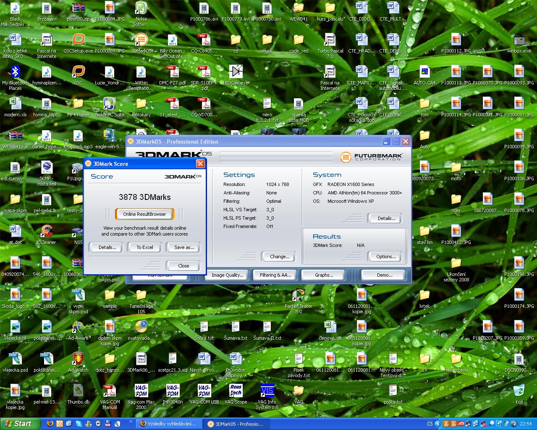Expand the hidden quick launch icons chevron

coord(131,422)
